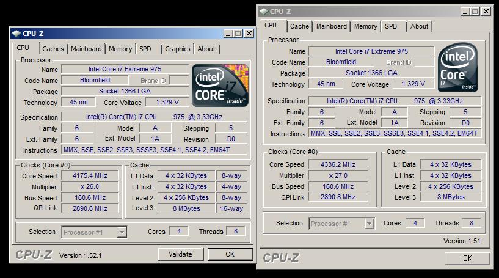Click Bus Speed value in right window
499x278 pixels.
coord(338,186)
